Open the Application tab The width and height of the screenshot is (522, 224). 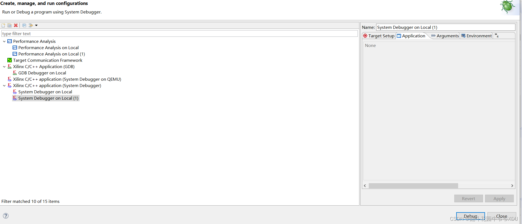click(411, 36)
